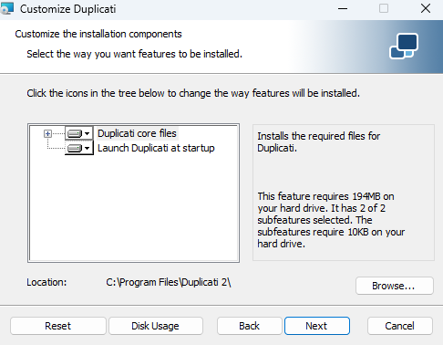
Task: Click the 'Customize the installation components' heading
Action: pos(98,34)
